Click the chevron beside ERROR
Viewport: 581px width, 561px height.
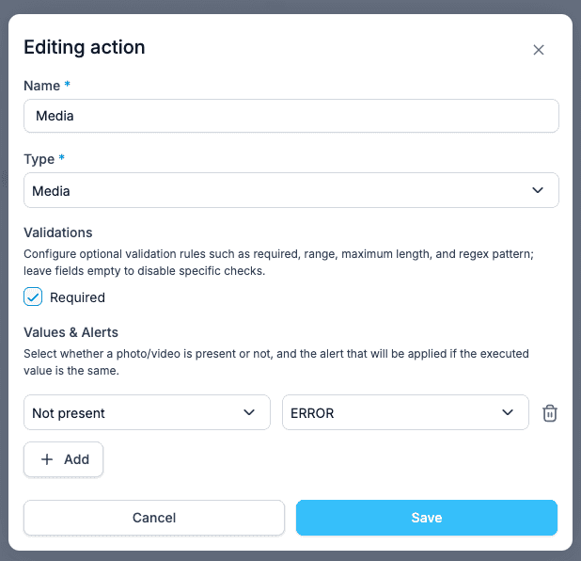(x=508, y=412)
